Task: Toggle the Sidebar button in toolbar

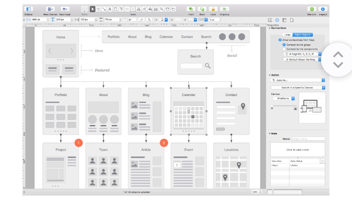Action: (x=28, y=9)
